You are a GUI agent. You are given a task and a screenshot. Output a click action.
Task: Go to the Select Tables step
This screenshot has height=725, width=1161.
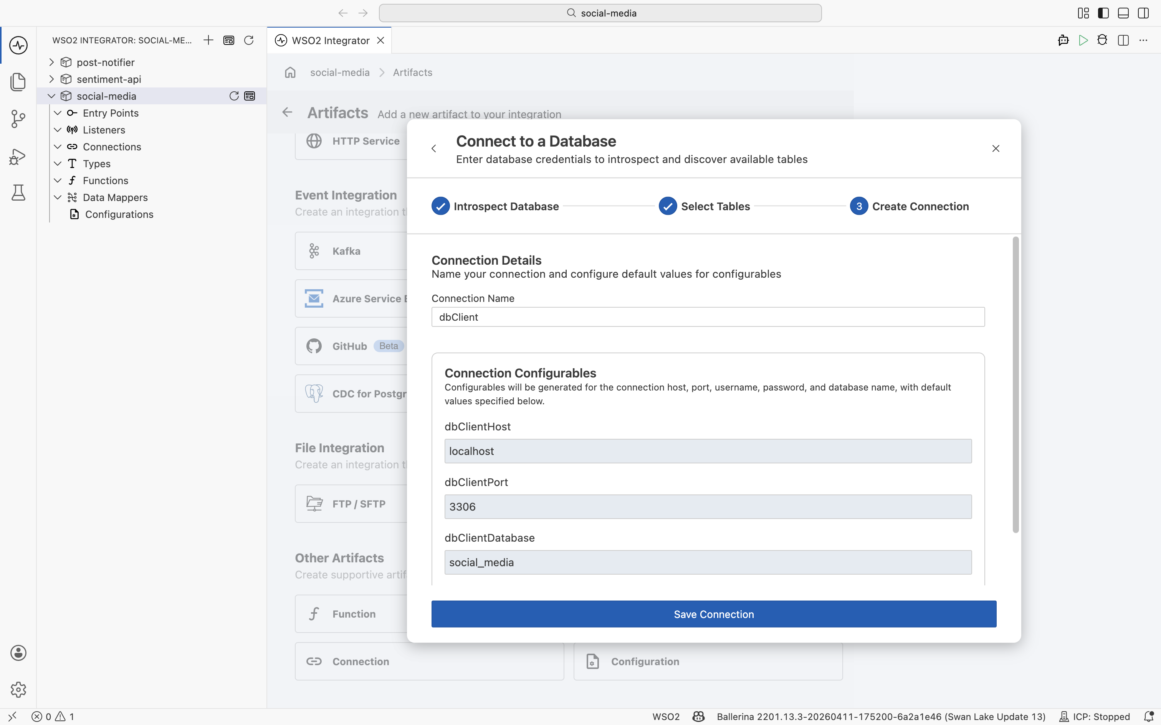click(704, 206)
